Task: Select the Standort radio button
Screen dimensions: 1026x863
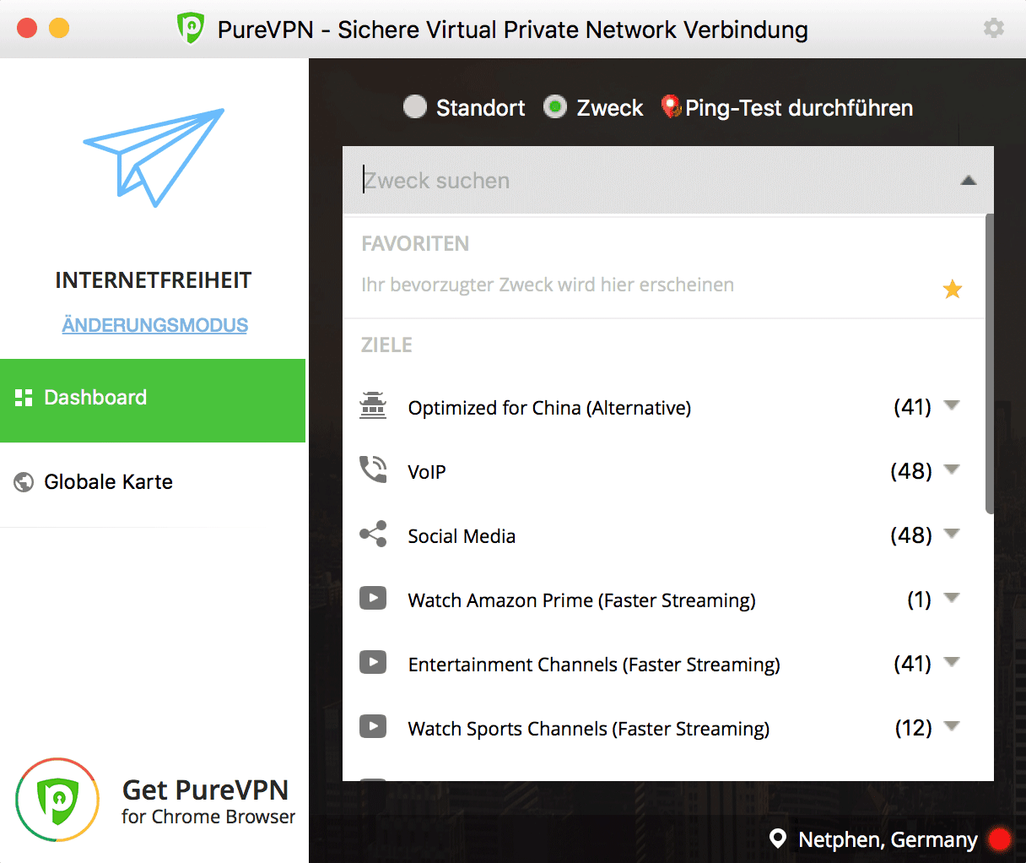Action: pos(415,106)
